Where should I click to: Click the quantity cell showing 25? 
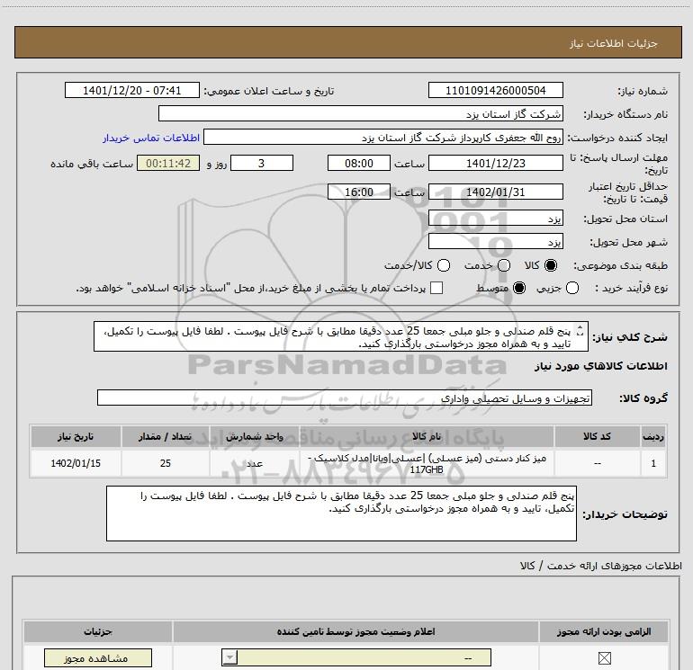pyautogui.click(x=166, y=463)
